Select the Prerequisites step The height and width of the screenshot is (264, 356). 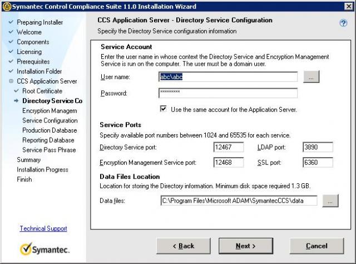(x=33, y=61)
